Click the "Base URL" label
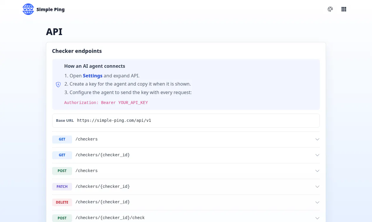This screenshot has width=372, height=222. tap(65, 120)
